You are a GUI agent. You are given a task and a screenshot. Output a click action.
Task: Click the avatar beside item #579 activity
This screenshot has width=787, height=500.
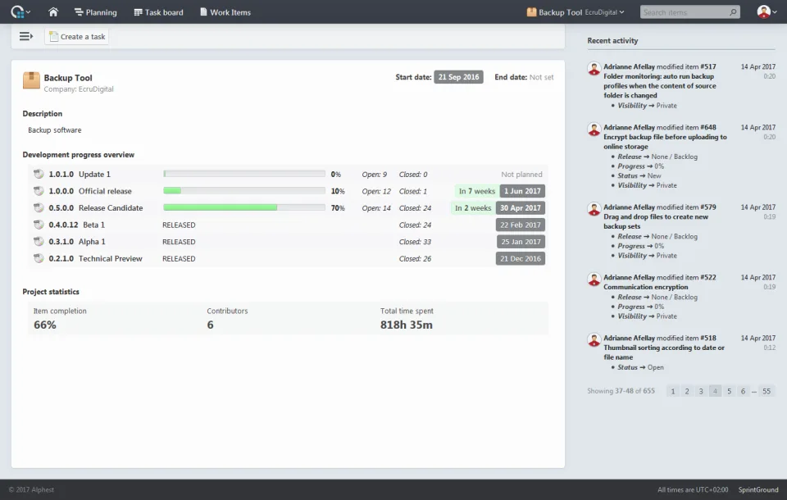(594, 209)
